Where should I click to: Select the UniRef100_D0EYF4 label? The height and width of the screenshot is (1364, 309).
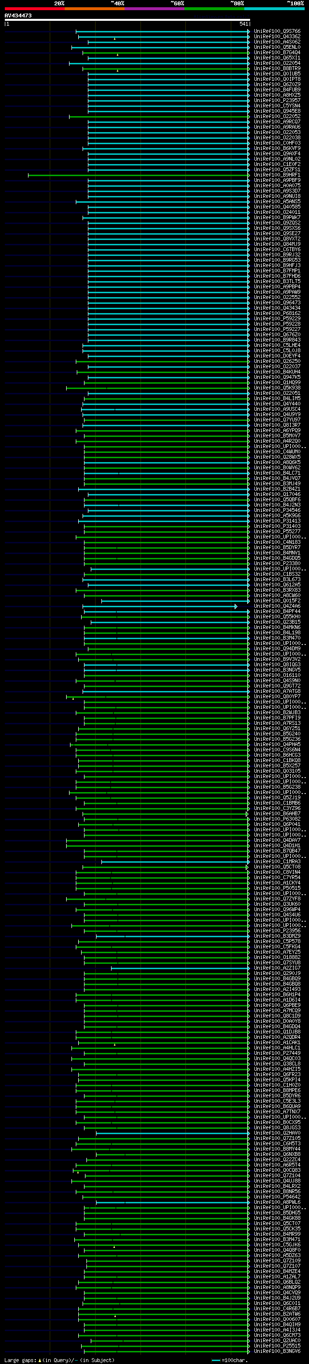coord(277,356)
